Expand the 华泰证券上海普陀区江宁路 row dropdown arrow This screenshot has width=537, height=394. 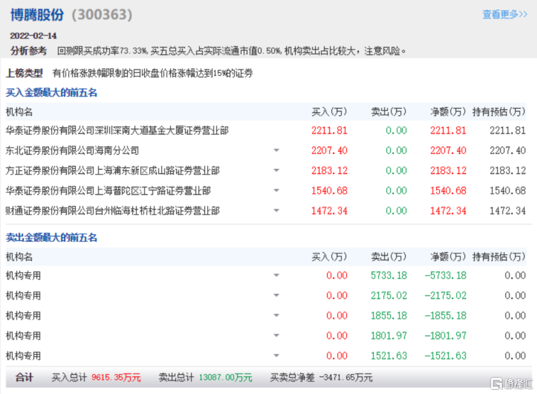(277, 190)
